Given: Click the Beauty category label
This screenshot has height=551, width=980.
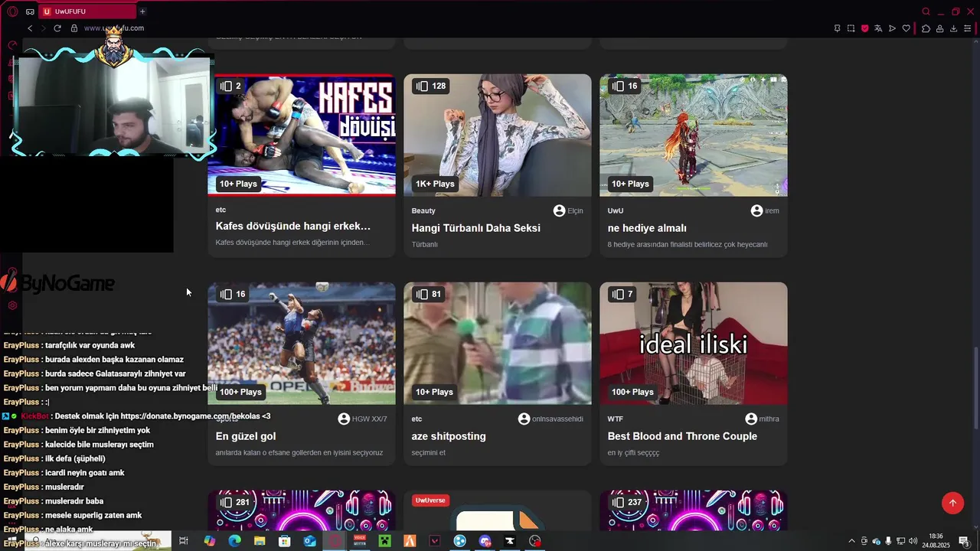Looking at the screenshot, I should tap(423, 210).
